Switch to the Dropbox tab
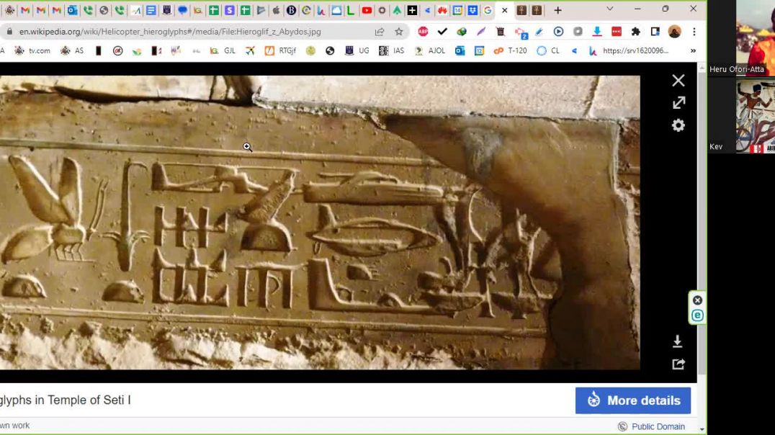Screen dimensions: 775x435 coord(473,10)
